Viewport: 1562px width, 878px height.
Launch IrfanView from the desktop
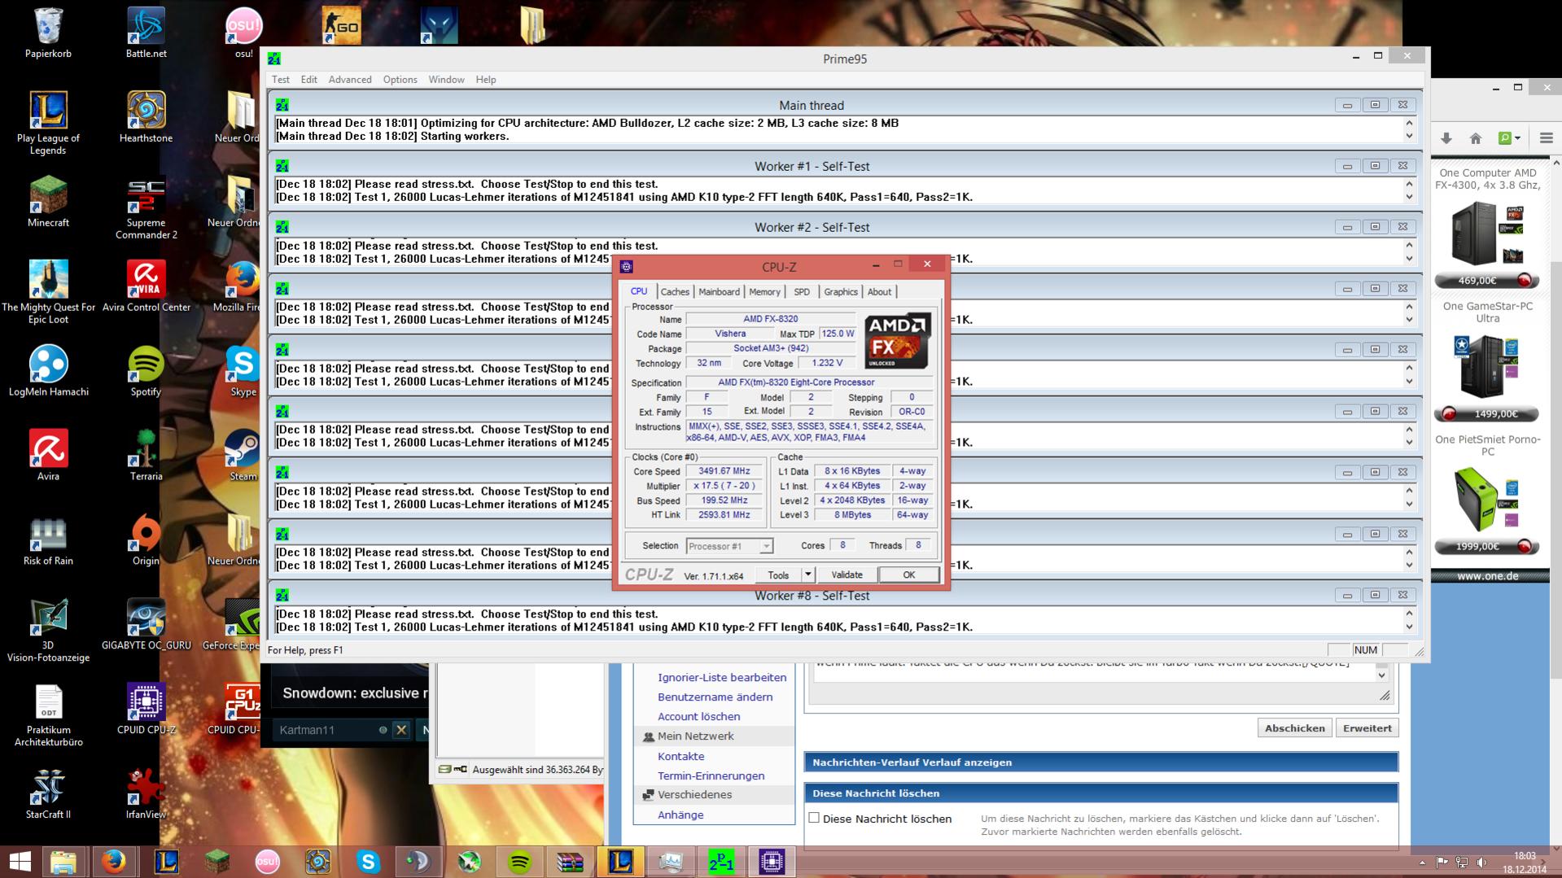click(x=146, y=793)
